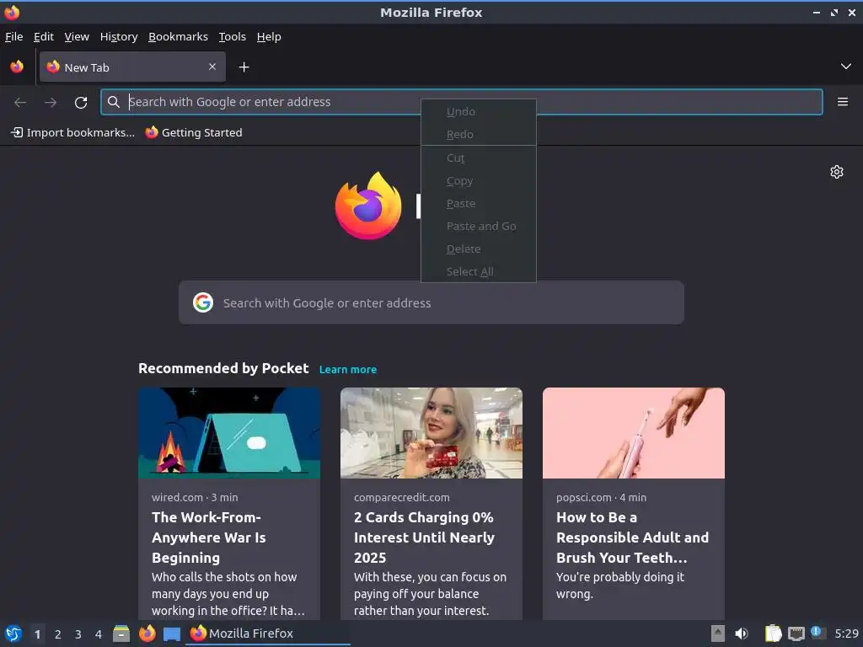Click the update notification tray icon
Viewport: 863px width, 647px height.
pos(817,633)
